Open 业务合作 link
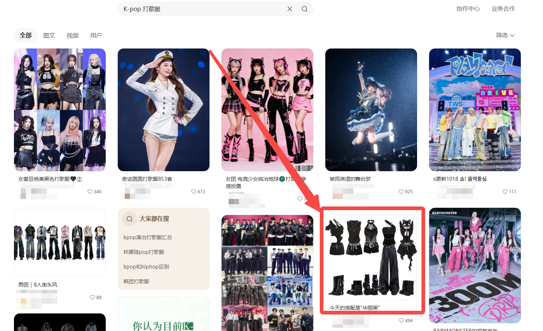 click(503, 9)
